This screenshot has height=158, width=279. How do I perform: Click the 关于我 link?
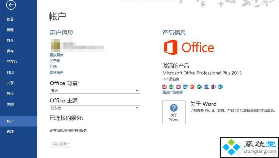pos(55,61)
